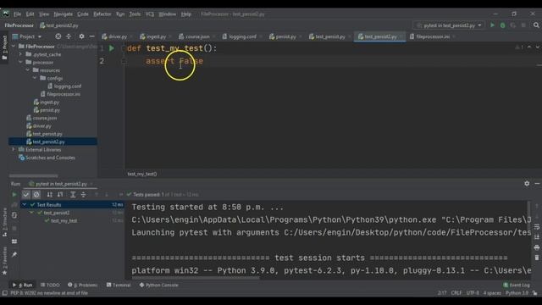The image size is (542, 305).
Task: Open the Refactor menu
Action: 102,14
